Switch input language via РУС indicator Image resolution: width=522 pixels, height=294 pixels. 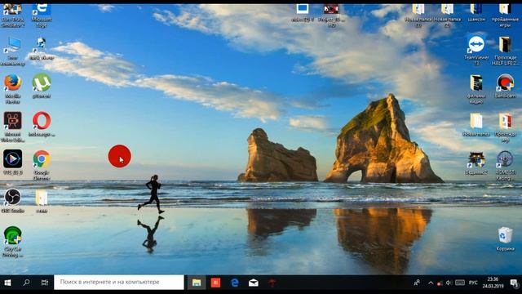click(473, 283)
